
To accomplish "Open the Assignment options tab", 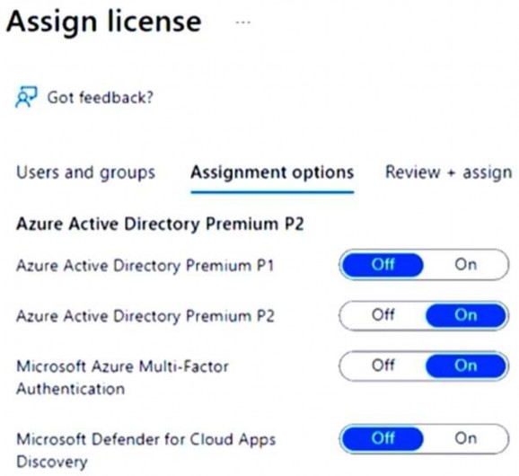I will pyautogui.click(x=272, y=172).
